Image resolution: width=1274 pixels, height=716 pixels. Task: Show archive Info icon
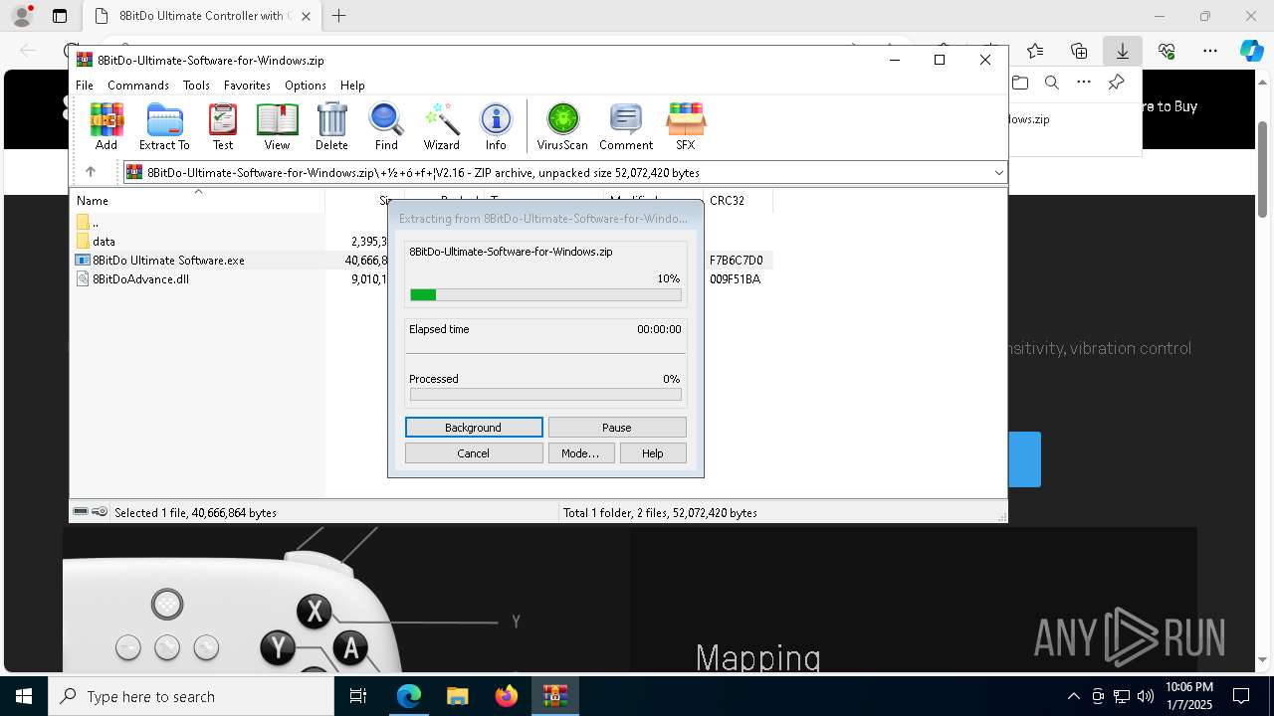click(496, 126)
